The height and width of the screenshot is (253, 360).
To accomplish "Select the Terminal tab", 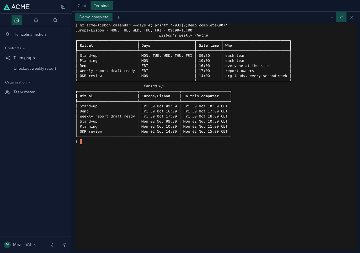I will click(x=102, y=6).
